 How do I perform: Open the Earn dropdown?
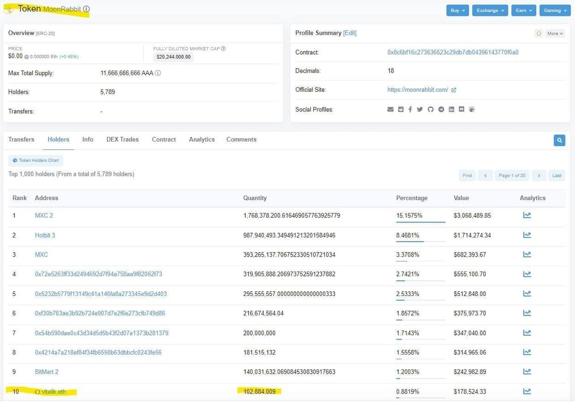(523, 11)
